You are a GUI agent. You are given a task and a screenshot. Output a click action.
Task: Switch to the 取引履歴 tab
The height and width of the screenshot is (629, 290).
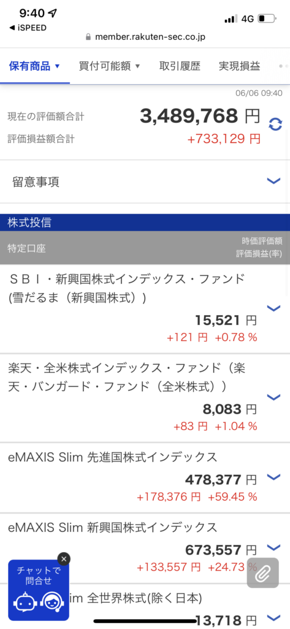[x=180, y=66]
